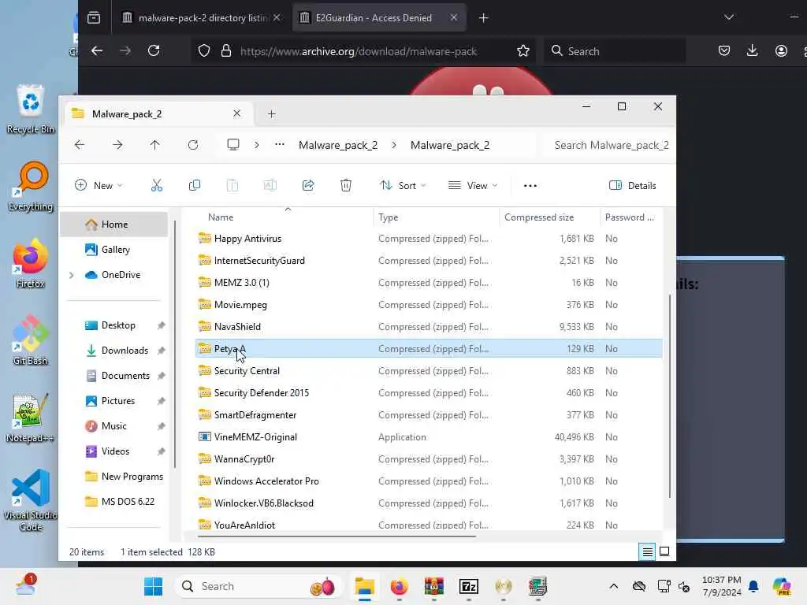
Task: Click the Search Malware_pack_2 field
Action: 611,145
